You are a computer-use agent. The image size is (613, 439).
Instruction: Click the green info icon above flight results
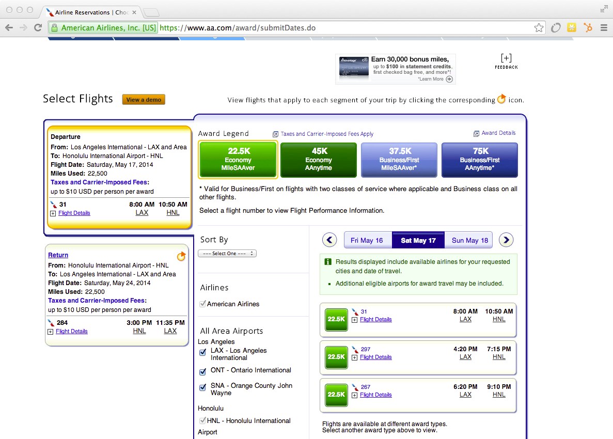coord(328,261)
